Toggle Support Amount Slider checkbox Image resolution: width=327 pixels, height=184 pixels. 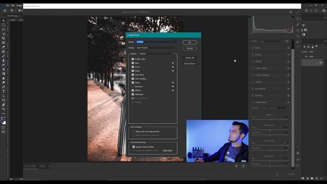coord(133,147)
